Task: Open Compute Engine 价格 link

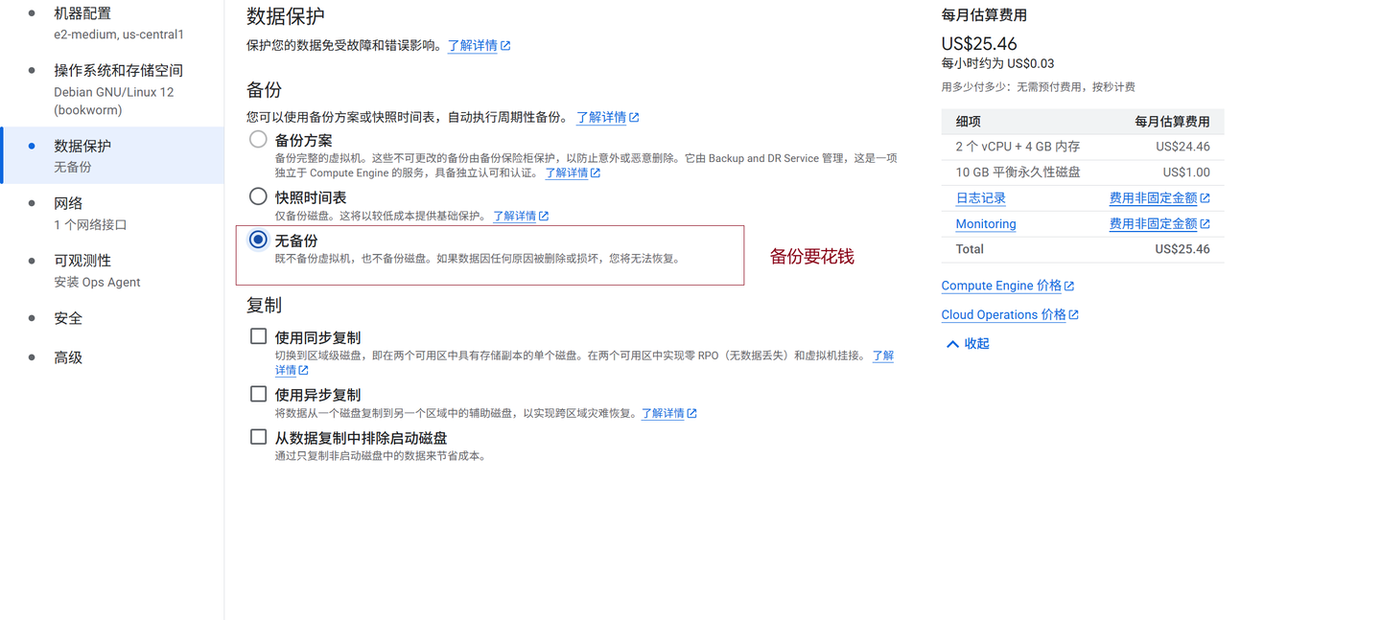Action: click(1001, 286)
